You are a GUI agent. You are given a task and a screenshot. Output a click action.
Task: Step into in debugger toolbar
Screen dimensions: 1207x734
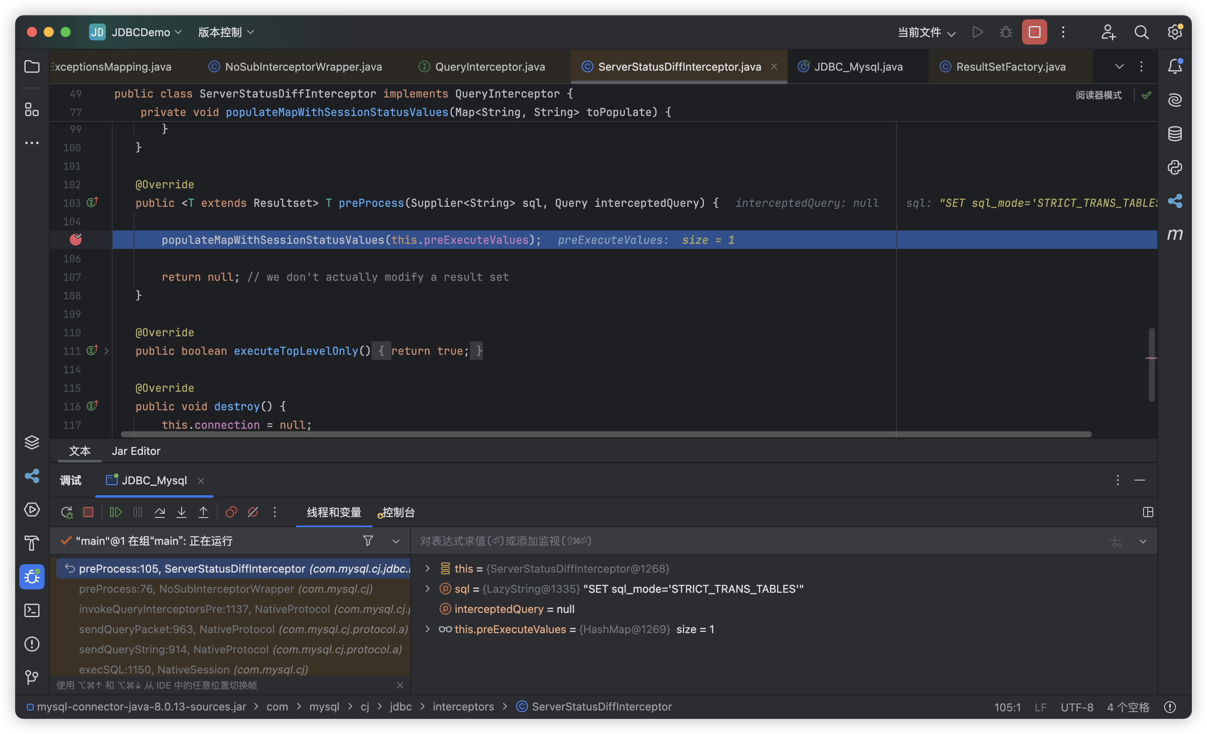pyautogui.click(x=181, y=512)
